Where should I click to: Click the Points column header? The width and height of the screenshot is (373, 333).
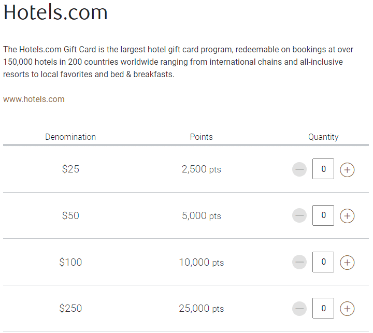pos(201,137)
